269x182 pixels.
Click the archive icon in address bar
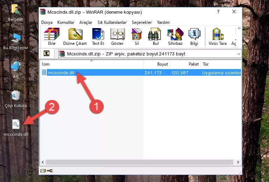pyautogui.click(x=62, y=54)
